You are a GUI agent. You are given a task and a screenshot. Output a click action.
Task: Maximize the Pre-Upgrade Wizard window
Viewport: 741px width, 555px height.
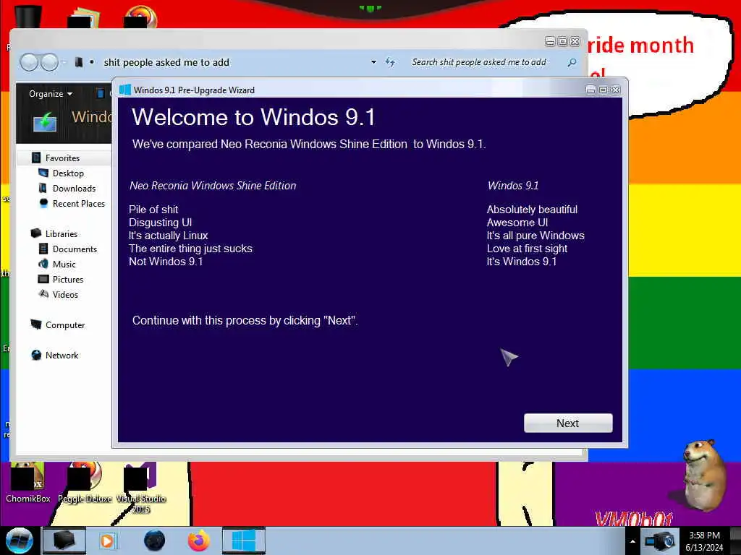pos(603,90)
